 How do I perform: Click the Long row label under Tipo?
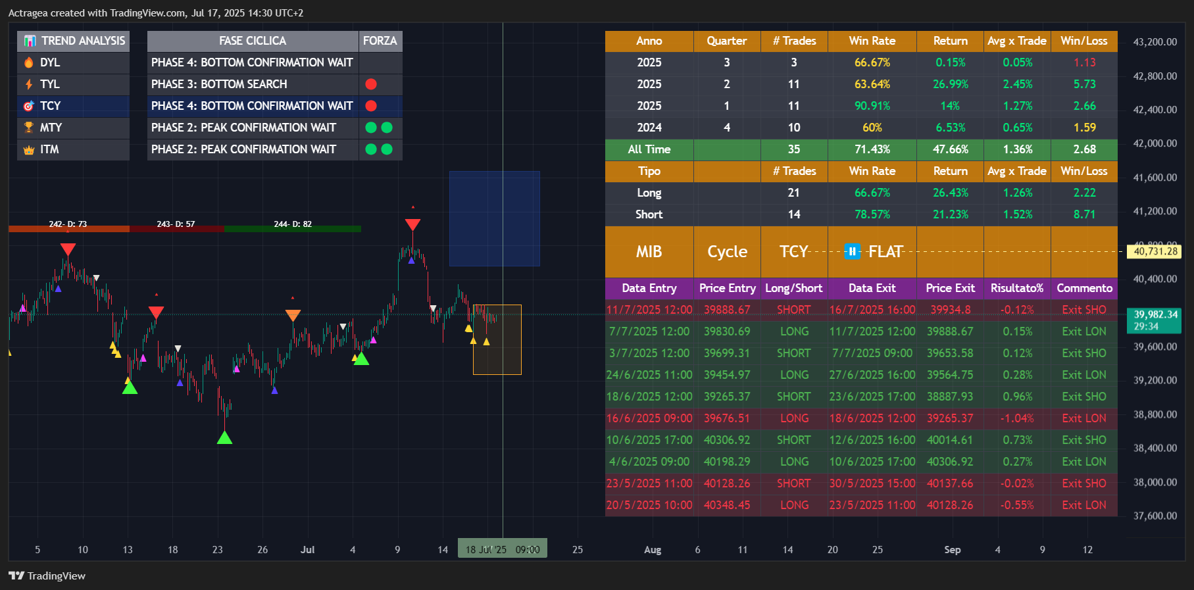click(649, 193)
